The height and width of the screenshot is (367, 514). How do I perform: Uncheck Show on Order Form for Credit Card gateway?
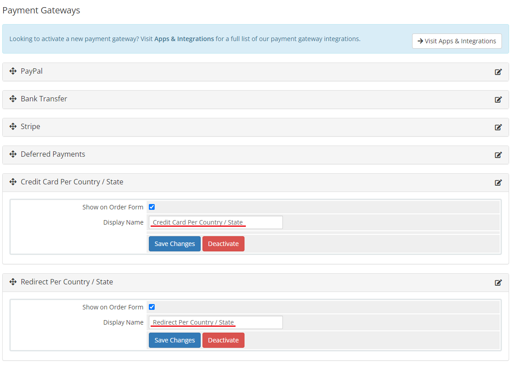(x=152, y=207)
